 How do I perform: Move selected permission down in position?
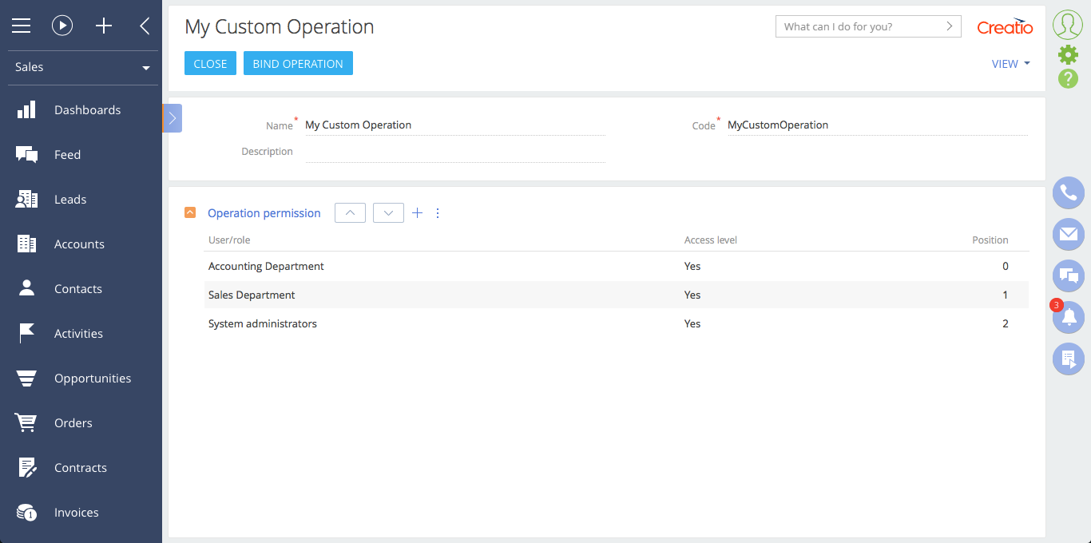pos(388,213)
